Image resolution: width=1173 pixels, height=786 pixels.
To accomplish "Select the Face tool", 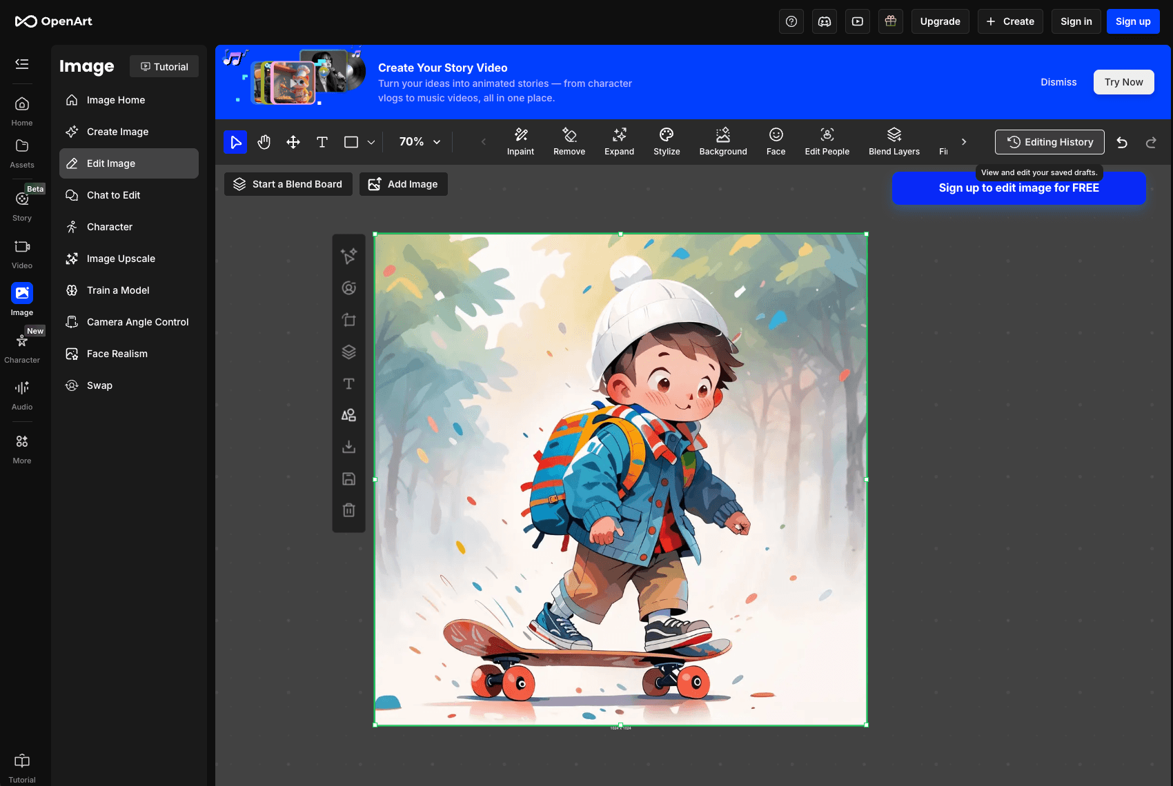I will 776,141.
